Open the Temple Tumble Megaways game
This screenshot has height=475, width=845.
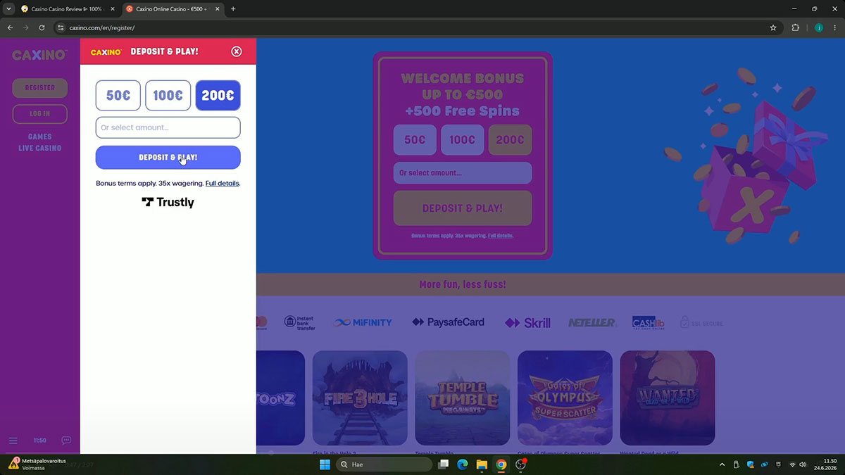coord(463,398)
